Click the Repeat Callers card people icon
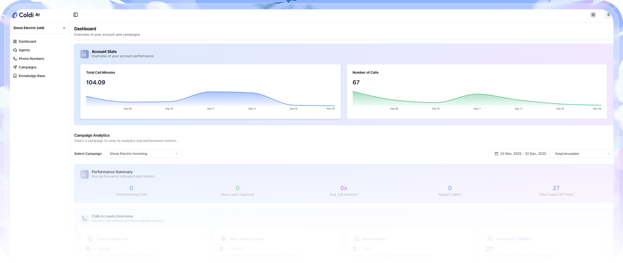The image size is (623, 263). (x=357, y=239)
